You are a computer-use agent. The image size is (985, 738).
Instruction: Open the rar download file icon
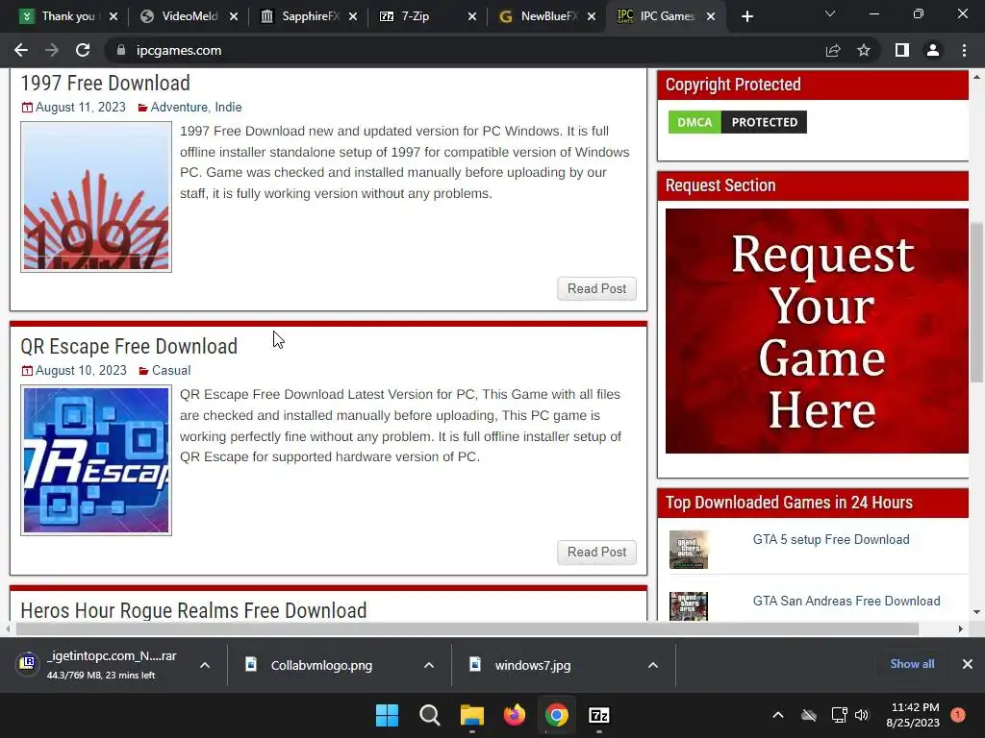tap(27, 663)
